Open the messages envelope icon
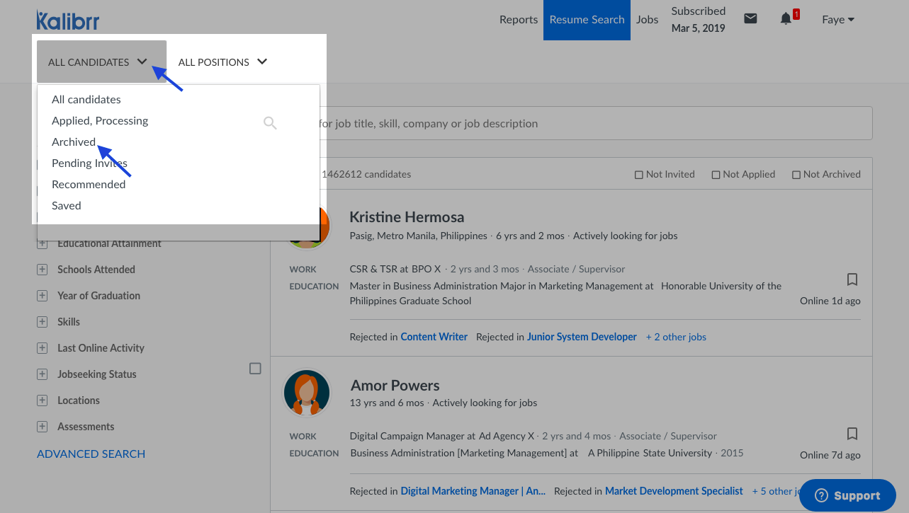Viewport: 909px width, 513px height. pos(750,19)
